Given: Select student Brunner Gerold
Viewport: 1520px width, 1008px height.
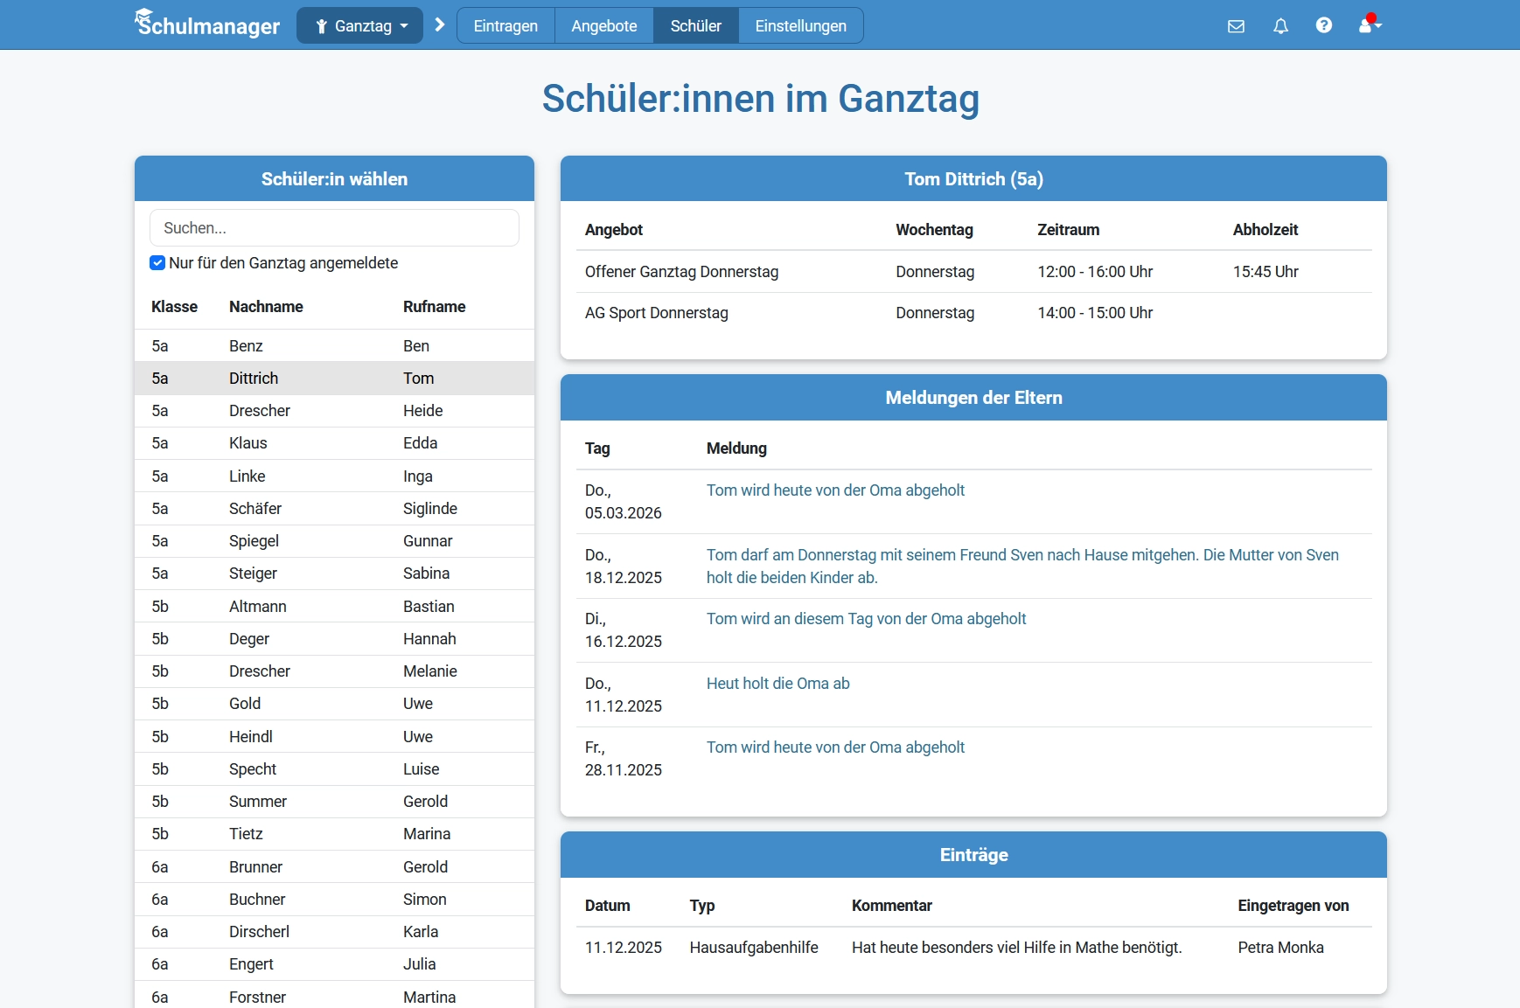Looking at the screenshot, I should [334, 866].
